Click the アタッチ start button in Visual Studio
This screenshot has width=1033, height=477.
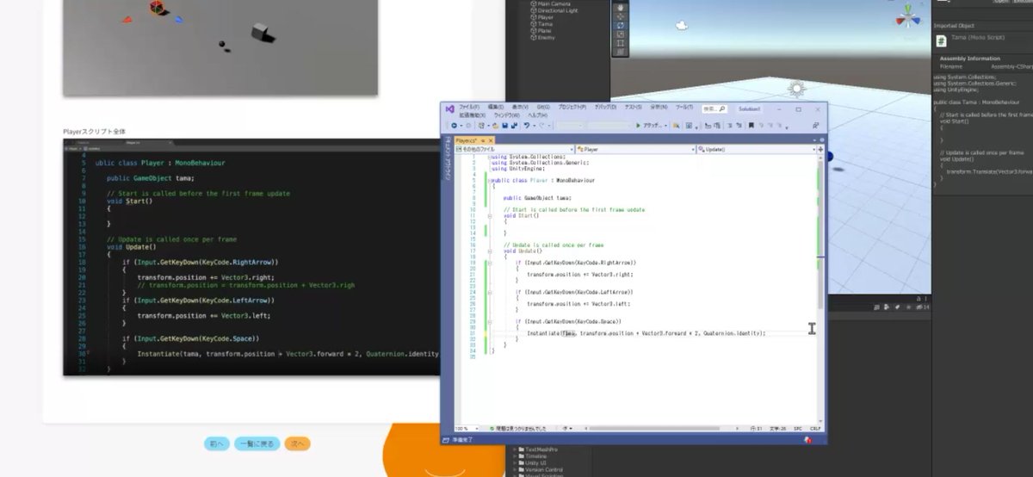pyautogui.click(x=650, y=126)
